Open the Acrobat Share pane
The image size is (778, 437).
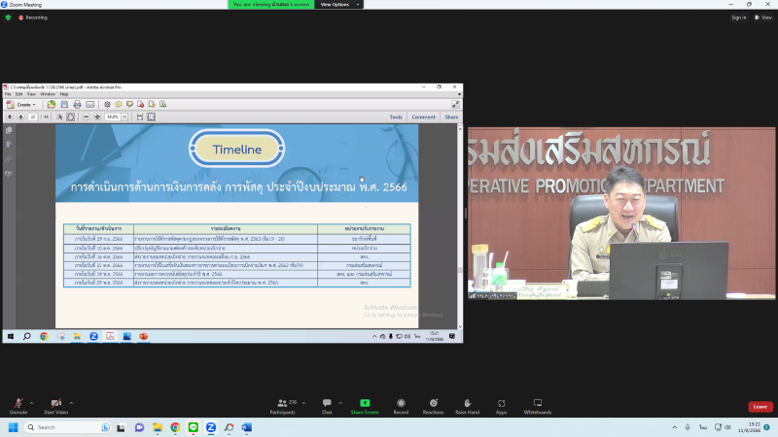click(x=451, y=117)
